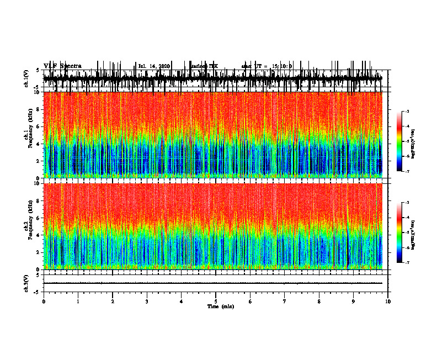
Task: Click time axis tick label '8'
Action: click(319, 302)
